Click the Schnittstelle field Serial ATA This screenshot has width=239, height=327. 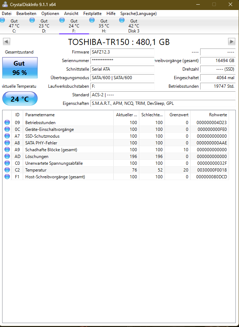coord(122,69)
